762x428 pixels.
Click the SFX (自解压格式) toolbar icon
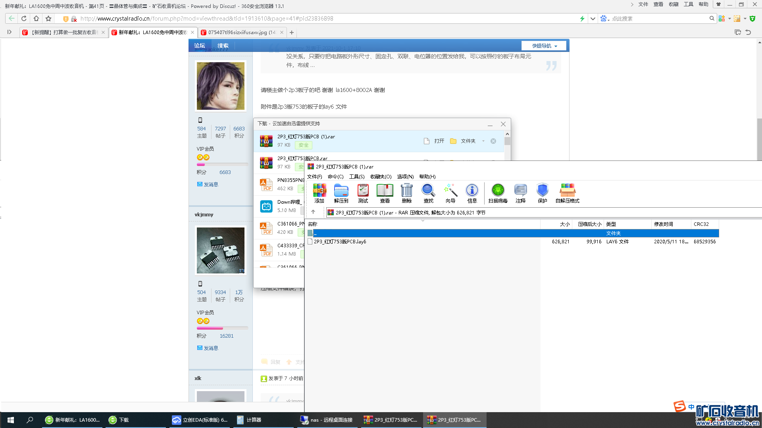point(567,193)
